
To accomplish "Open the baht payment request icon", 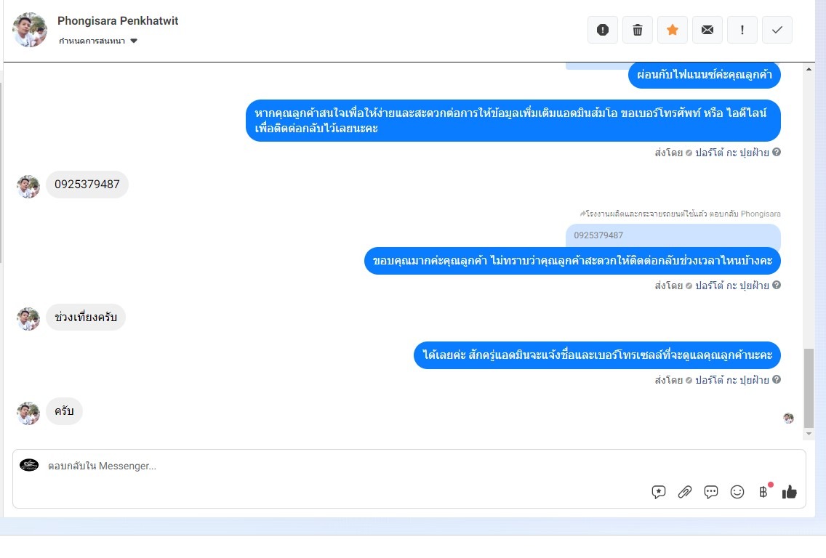I will pos(763,492).
